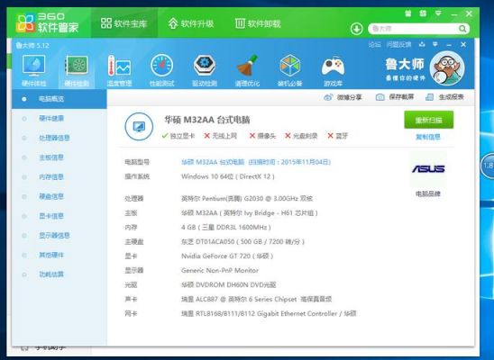Click the 保存截屏 text label

401,97
